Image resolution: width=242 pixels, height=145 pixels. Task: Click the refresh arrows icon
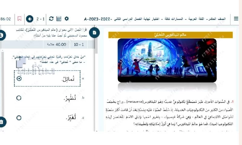pyautogui.click(x=51, y=19)
